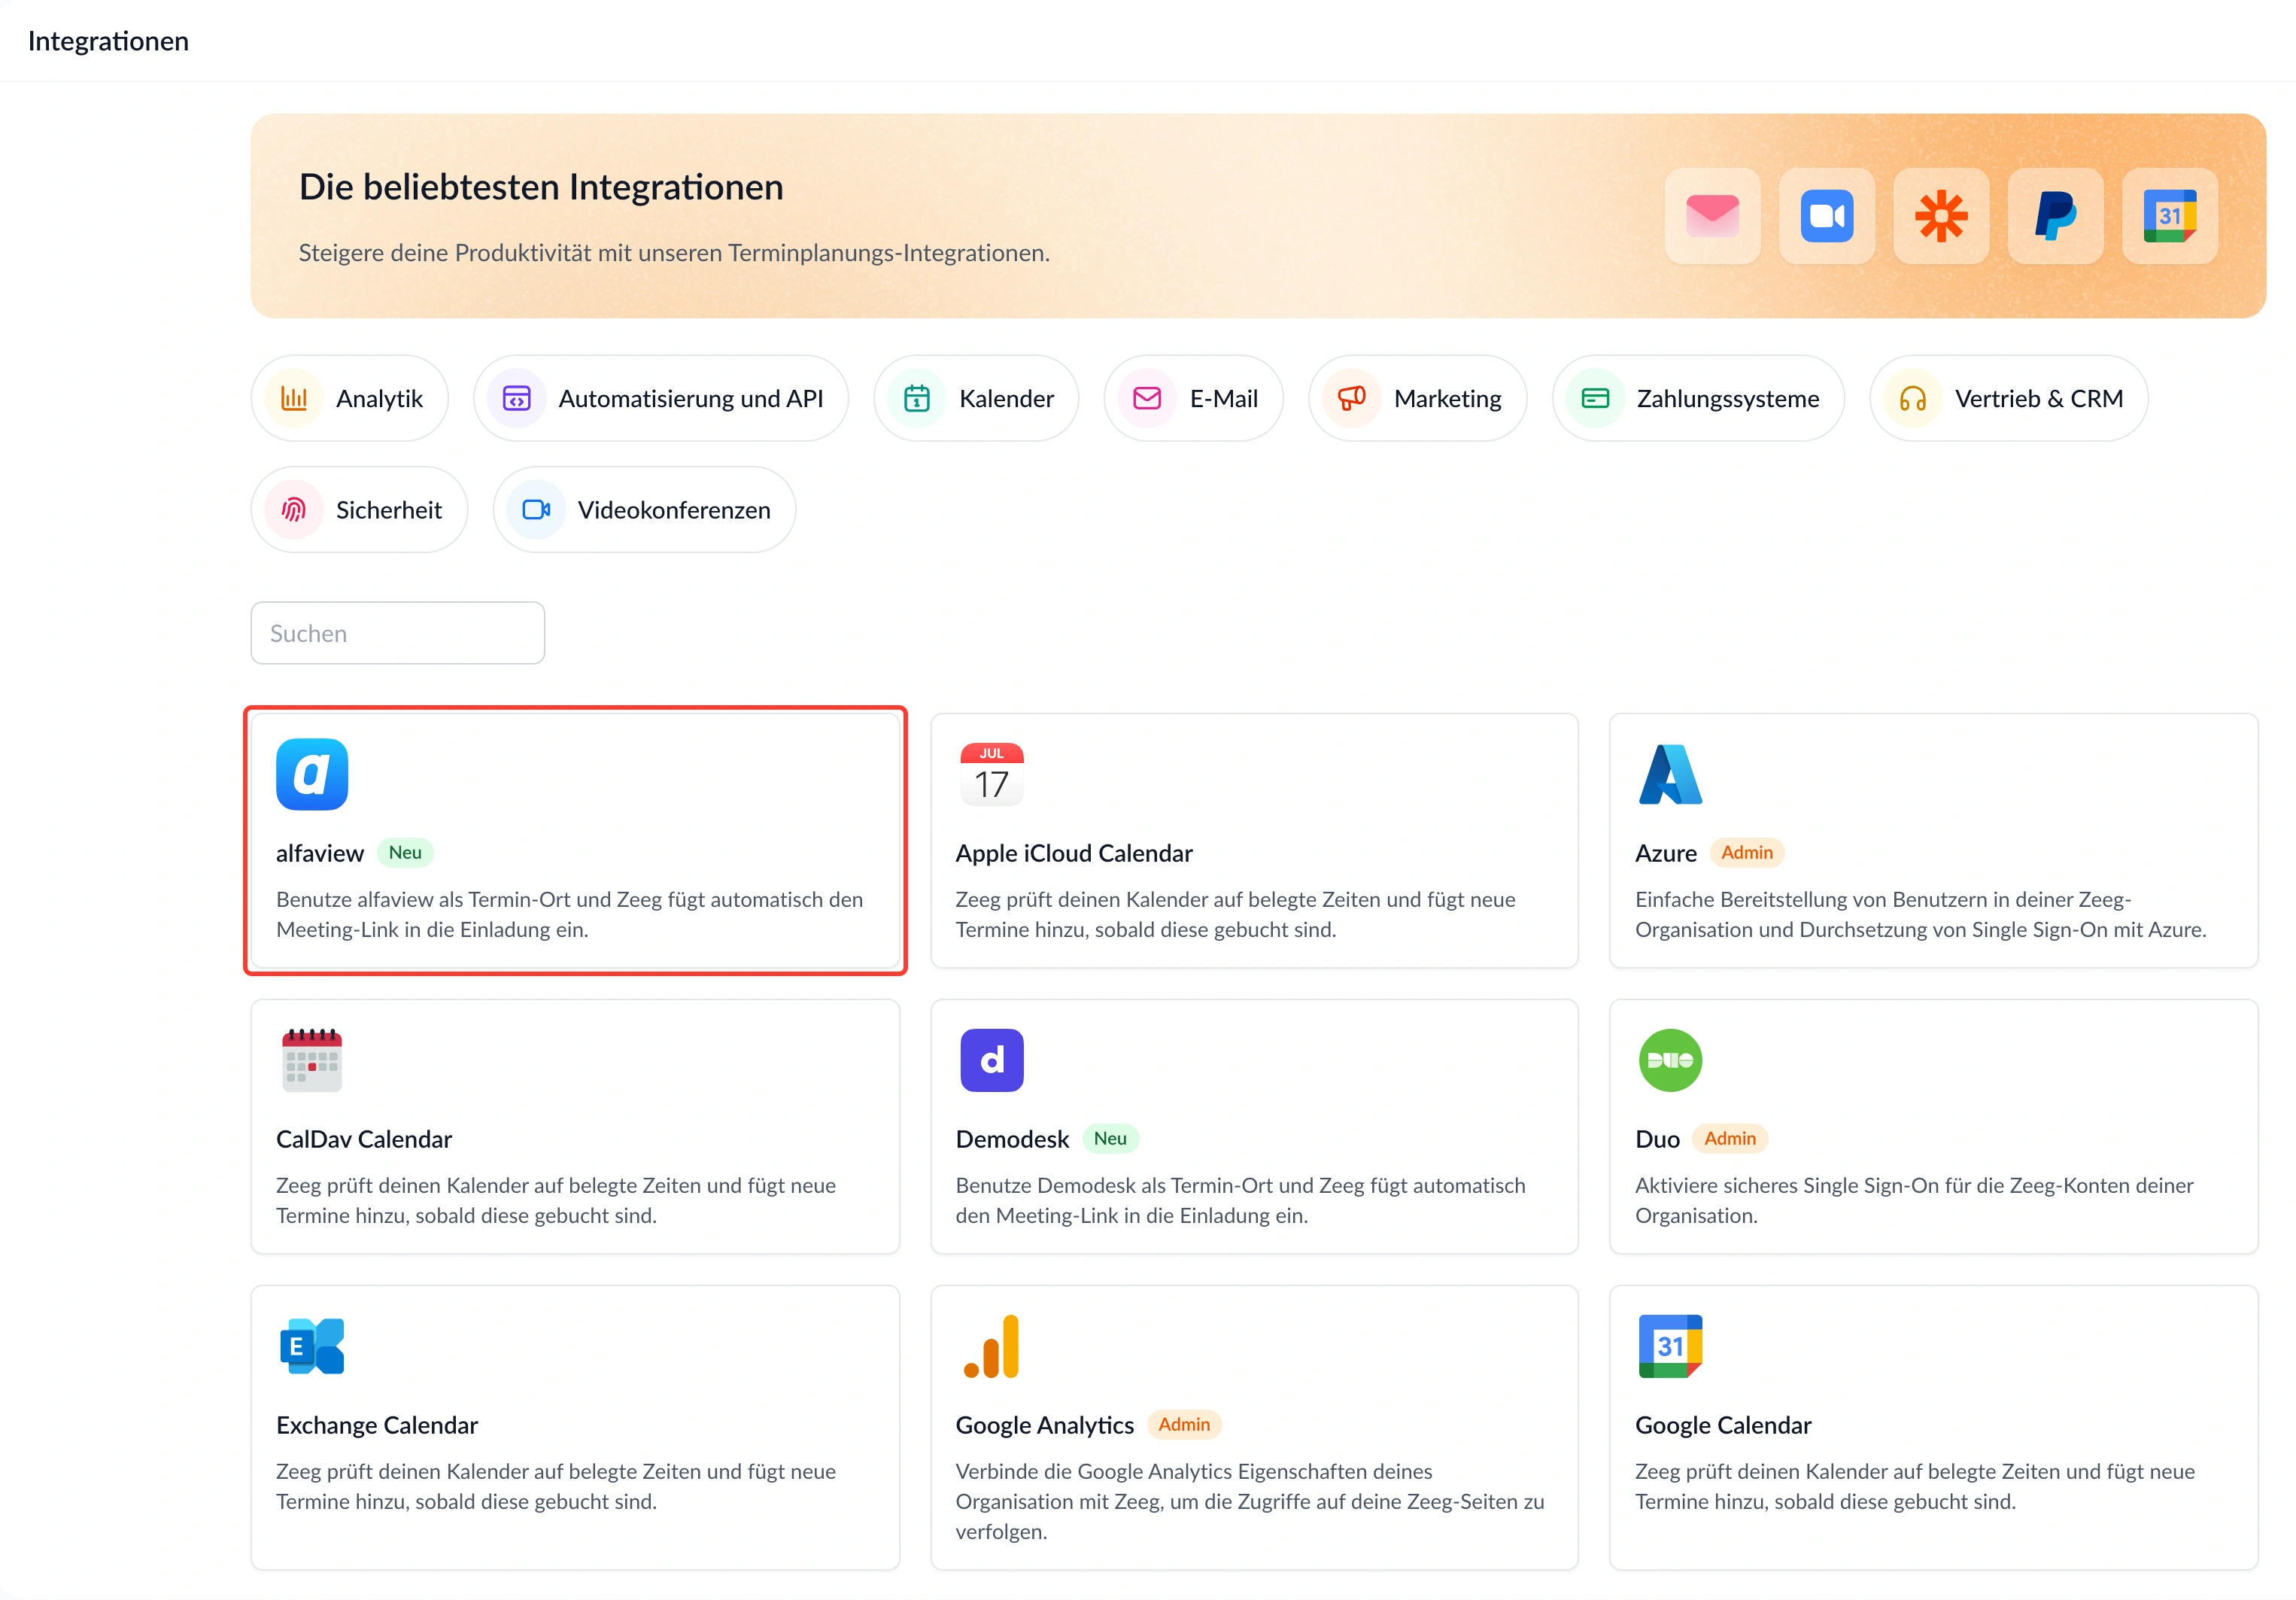Open Google Analytics integration title

pyautogui.click(x=1044, y=1425)
